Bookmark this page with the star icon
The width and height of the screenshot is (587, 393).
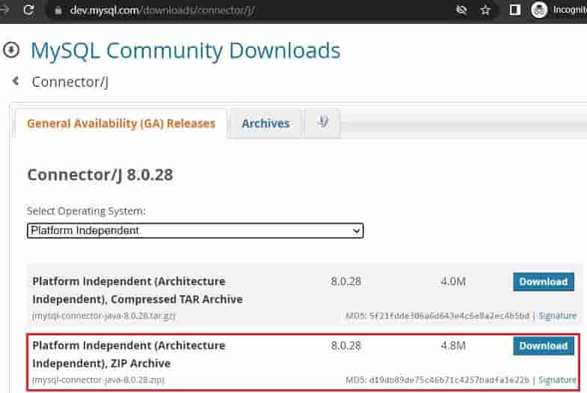point(485,10)
